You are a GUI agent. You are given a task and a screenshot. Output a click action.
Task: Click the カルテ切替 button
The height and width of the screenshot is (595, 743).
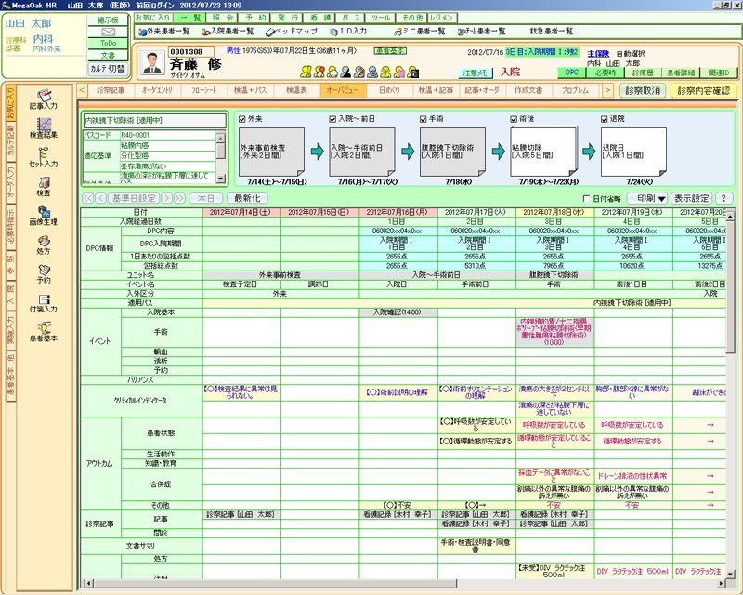point(108,69)
